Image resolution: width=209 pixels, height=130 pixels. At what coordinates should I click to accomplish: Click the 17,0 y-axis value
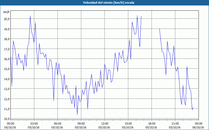coord(7,49)
